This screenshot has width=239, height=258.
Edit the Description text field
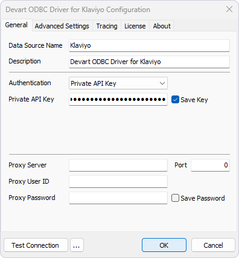tap(149, 62)
